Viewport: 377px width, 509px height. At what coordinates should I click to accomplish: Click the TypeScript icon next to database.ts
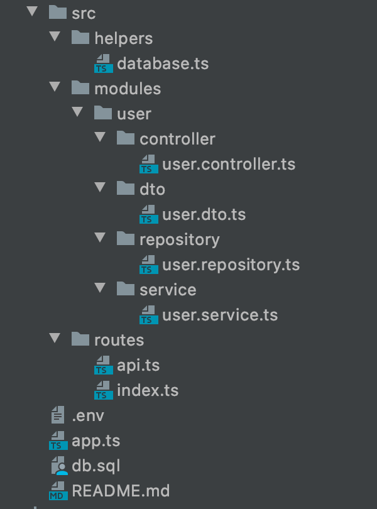point(103,63)
